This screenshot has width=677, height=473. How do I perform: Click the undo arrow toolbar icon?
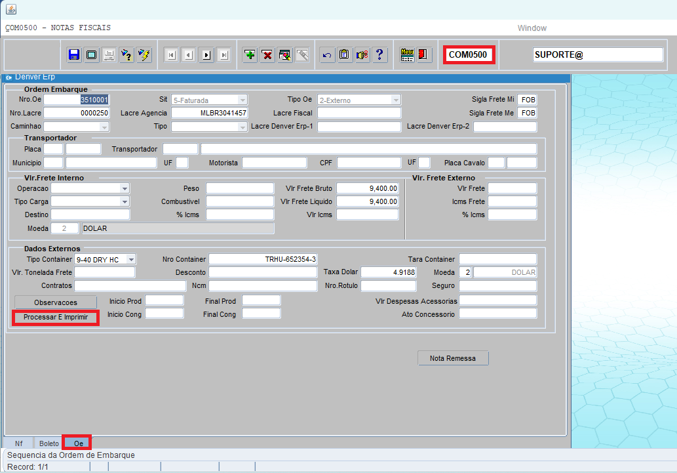click(x=327, y=55)
